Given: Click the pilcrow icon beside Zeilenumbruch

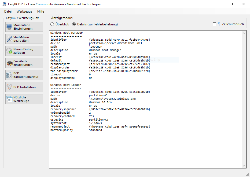Looking at the screenshot, I should tap(219, 24).
